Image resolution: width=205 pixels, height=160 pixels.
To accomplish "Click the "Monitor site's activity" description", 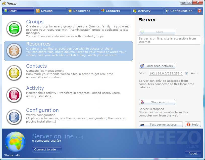I will tap(73, 94).
